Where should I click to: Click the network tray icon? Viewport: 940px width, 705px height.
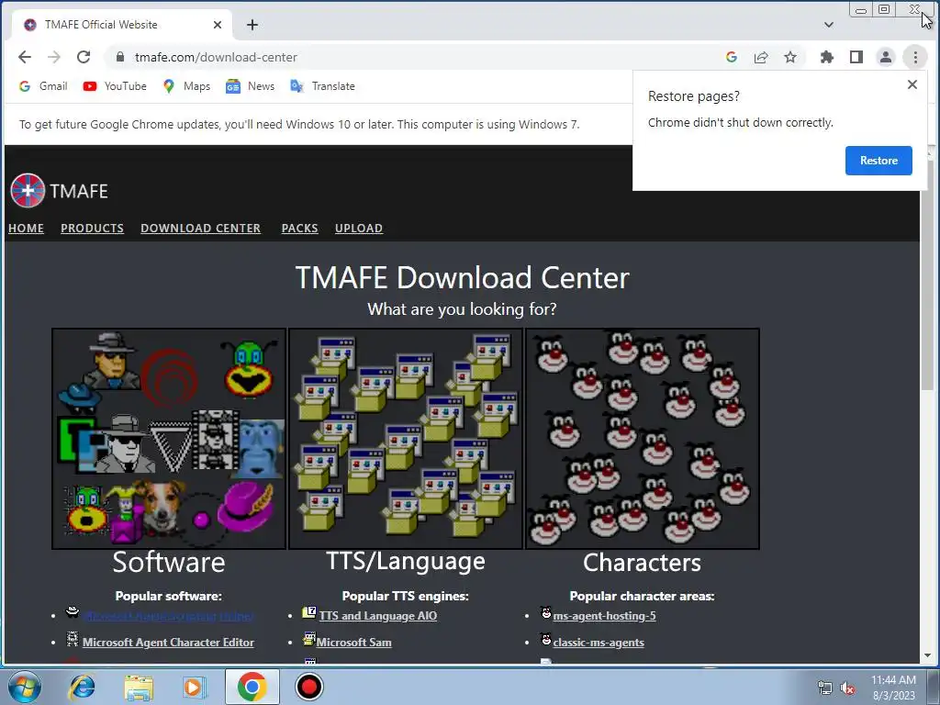[x=825, y=688]
